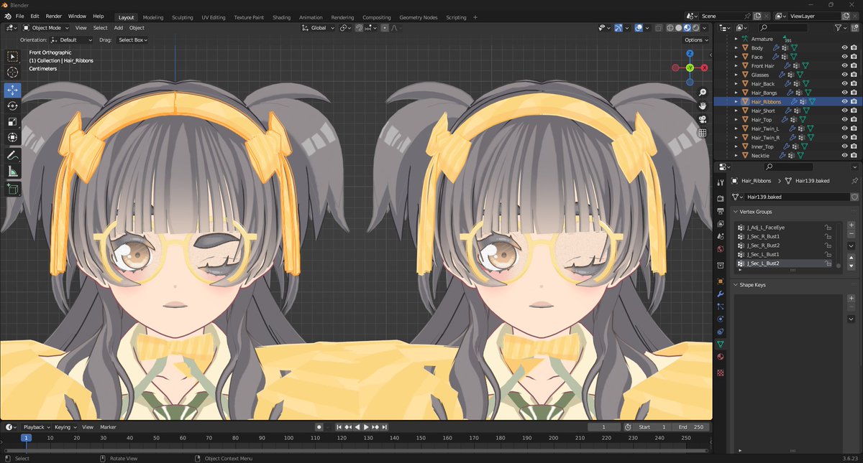
Task: Open the Keying menu in the timeline
Action: pyautogui.click(x=65, y=427)
